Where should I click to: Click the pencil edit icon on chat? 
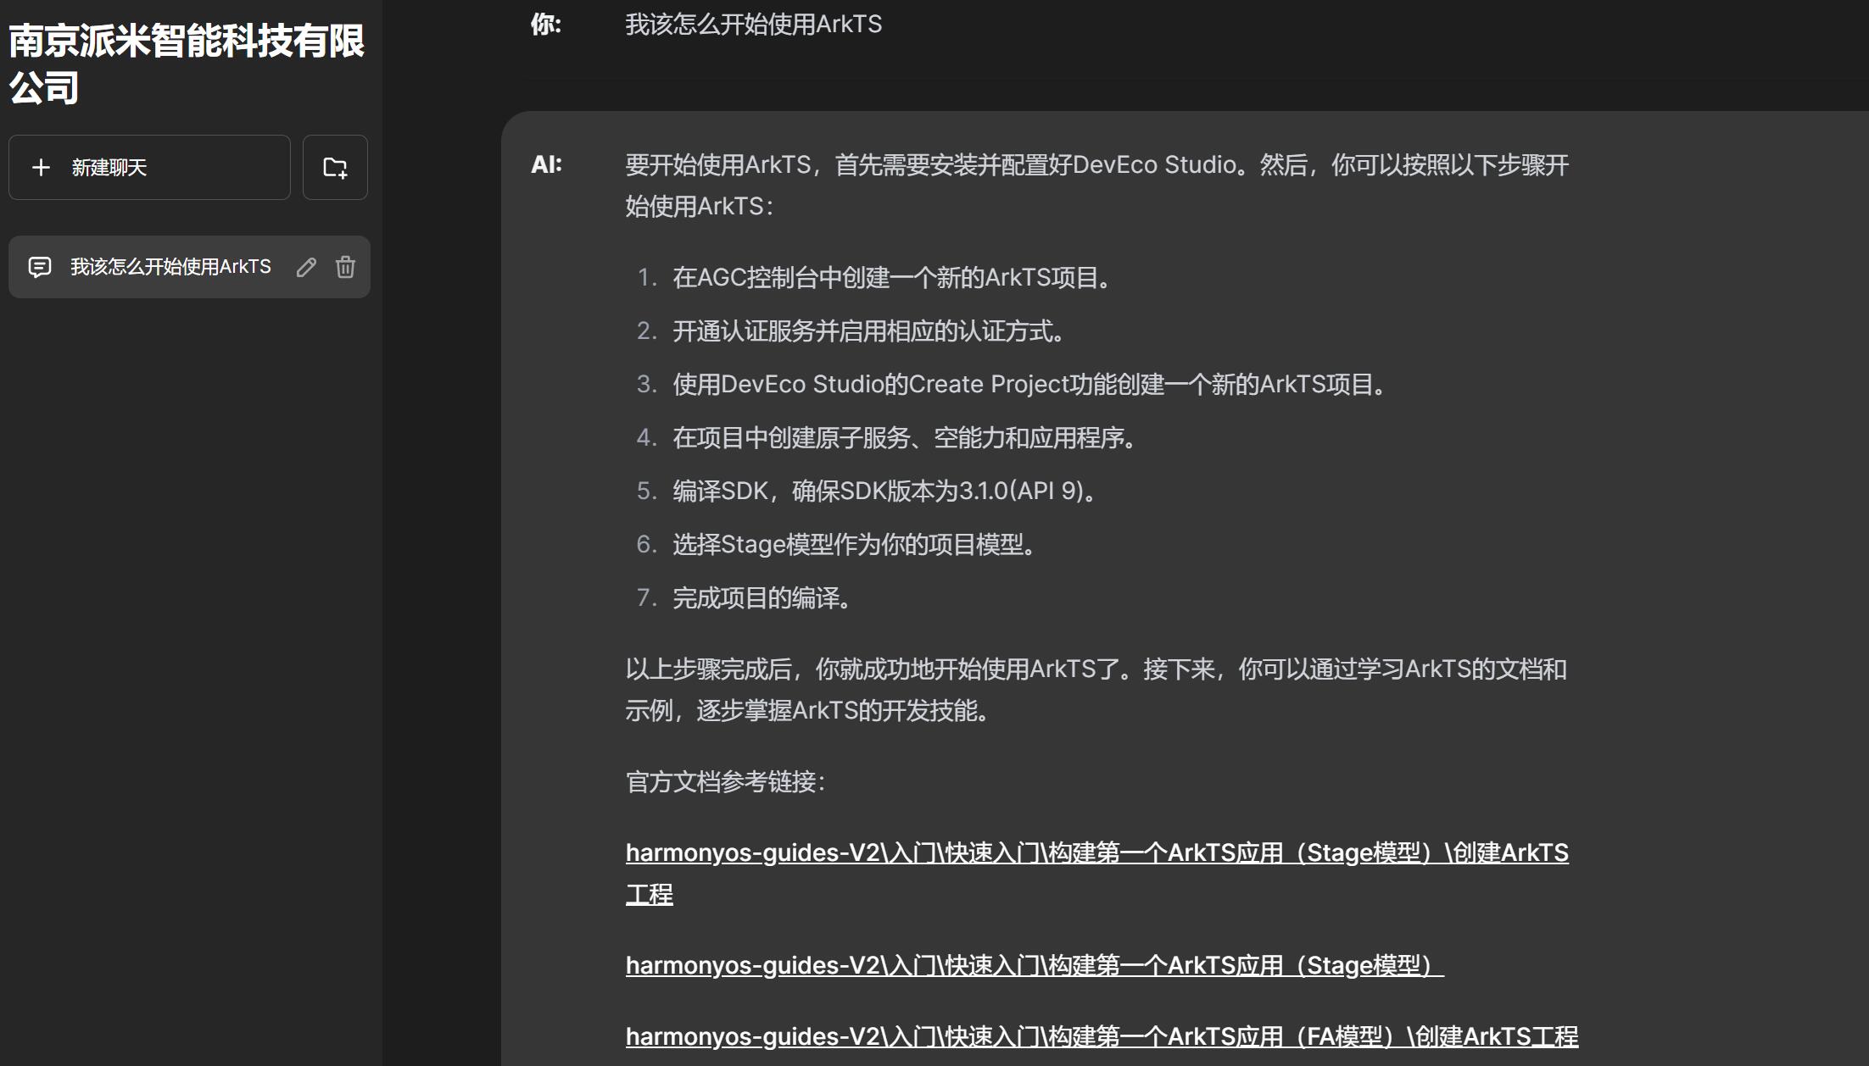306,267
